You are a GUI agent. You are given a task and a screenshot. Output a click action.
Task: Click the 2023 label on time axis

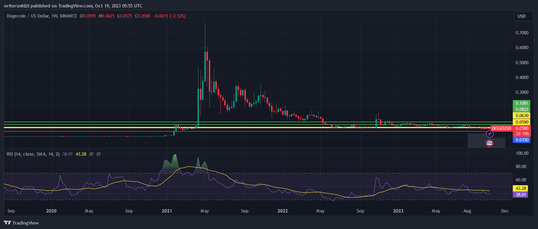tap(398, 211)
